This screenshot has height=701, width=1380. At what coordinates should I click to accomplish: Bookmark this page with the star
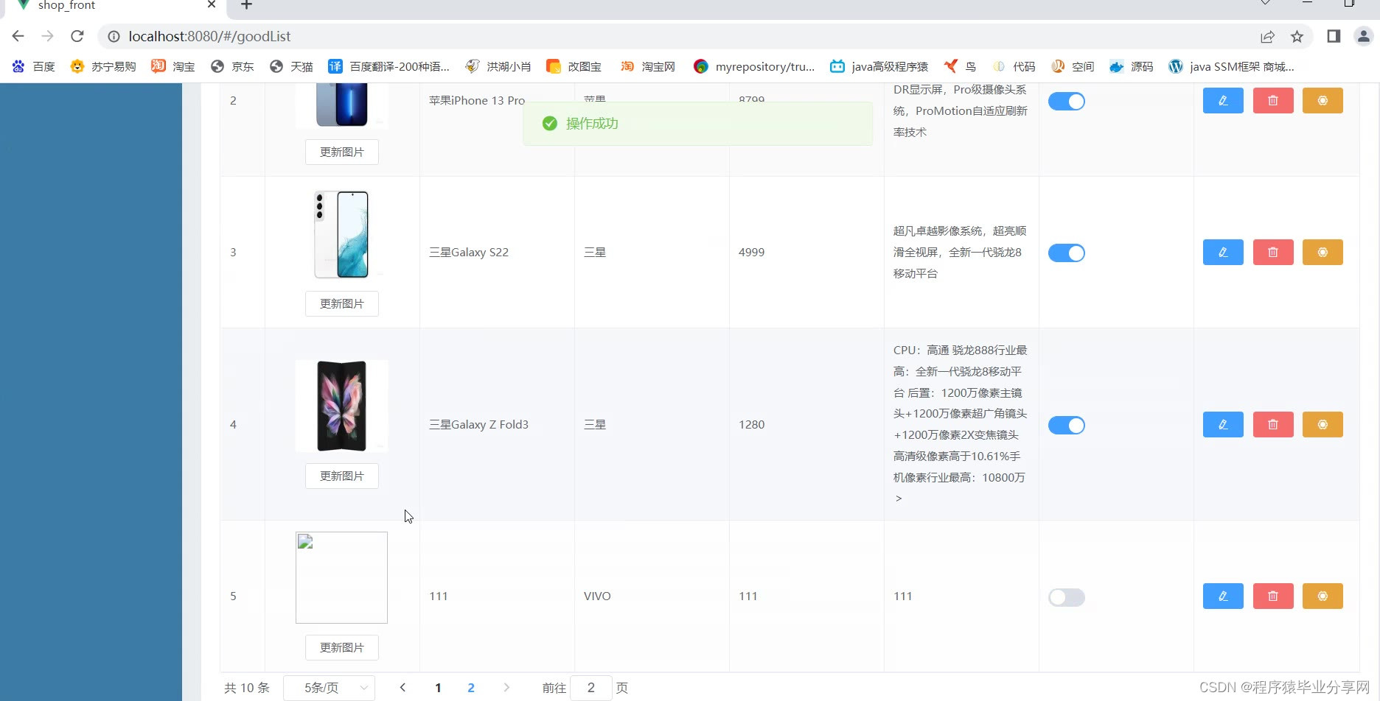pyautogui.click(x=1297, y=36)
